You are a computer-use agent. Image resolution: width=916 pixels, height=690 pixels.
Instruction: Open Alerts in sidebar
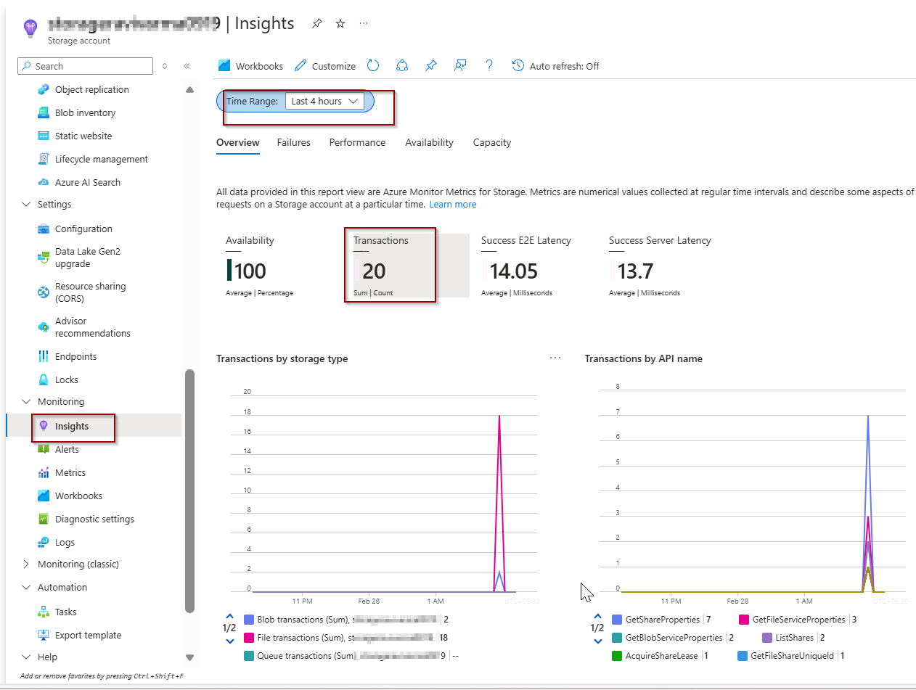(x=67, y=450)
